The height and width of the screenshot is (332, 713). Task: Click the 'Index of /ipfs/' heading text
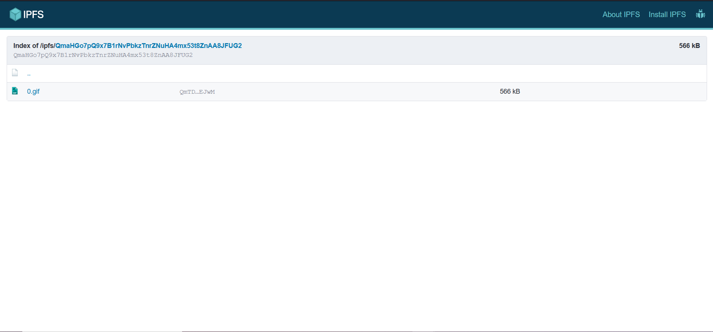coord(34,46)
